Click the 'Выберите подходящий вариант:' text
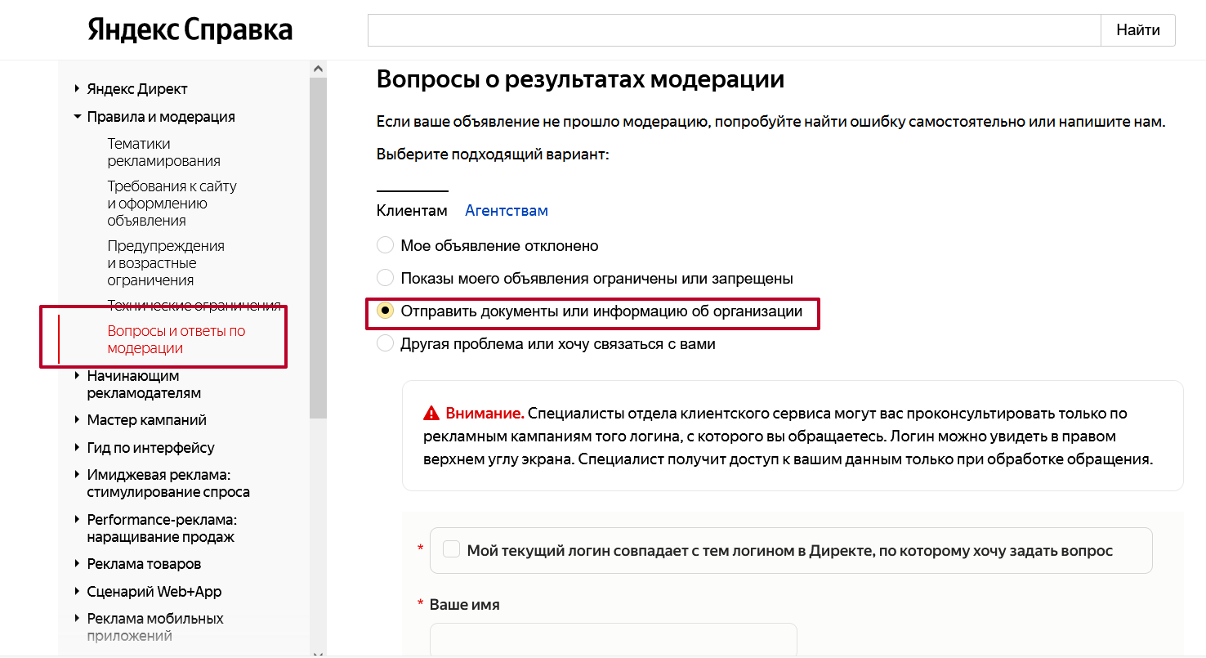This screenshot has height=658, width=1206. 493,154
